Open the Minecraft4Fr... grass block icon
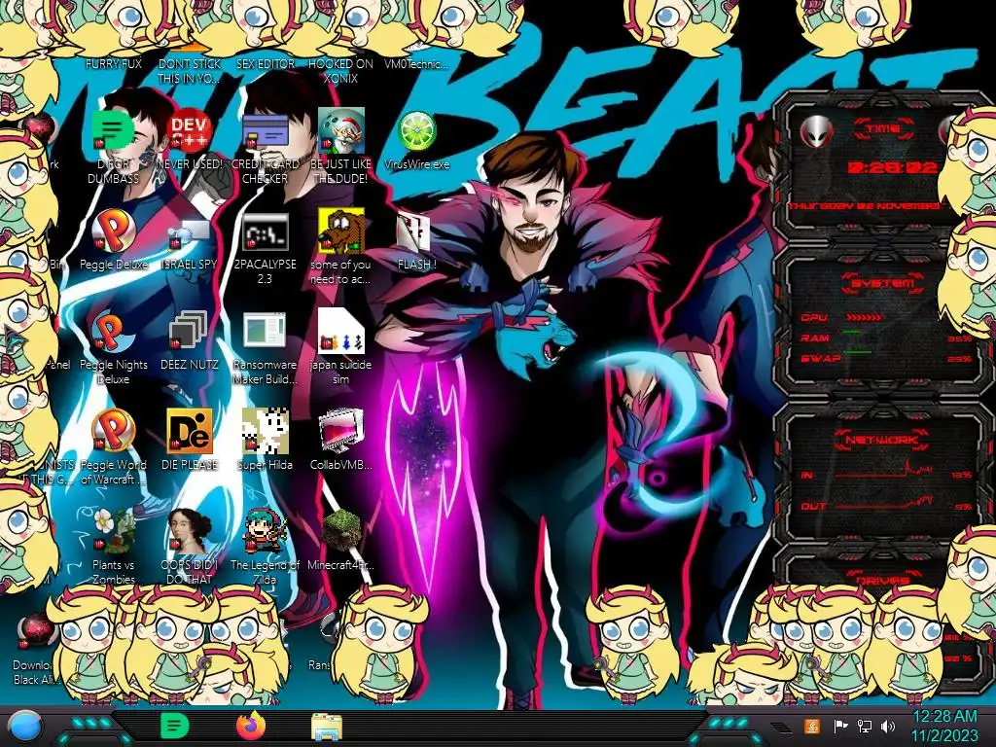This screenshot has width=996, height=747. pyautogui.click(x=341, y=531)
